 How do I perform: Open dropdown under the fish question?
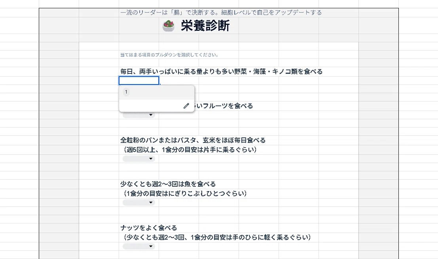point(139,203)
